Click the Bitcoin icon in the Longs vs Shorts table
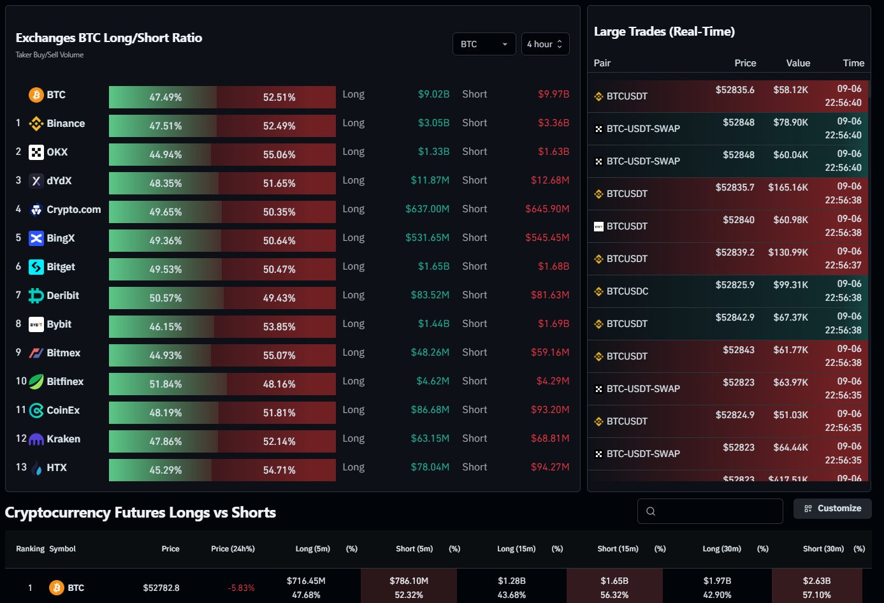This screenshot has height=603, width=884. click(x=57, y=588)
